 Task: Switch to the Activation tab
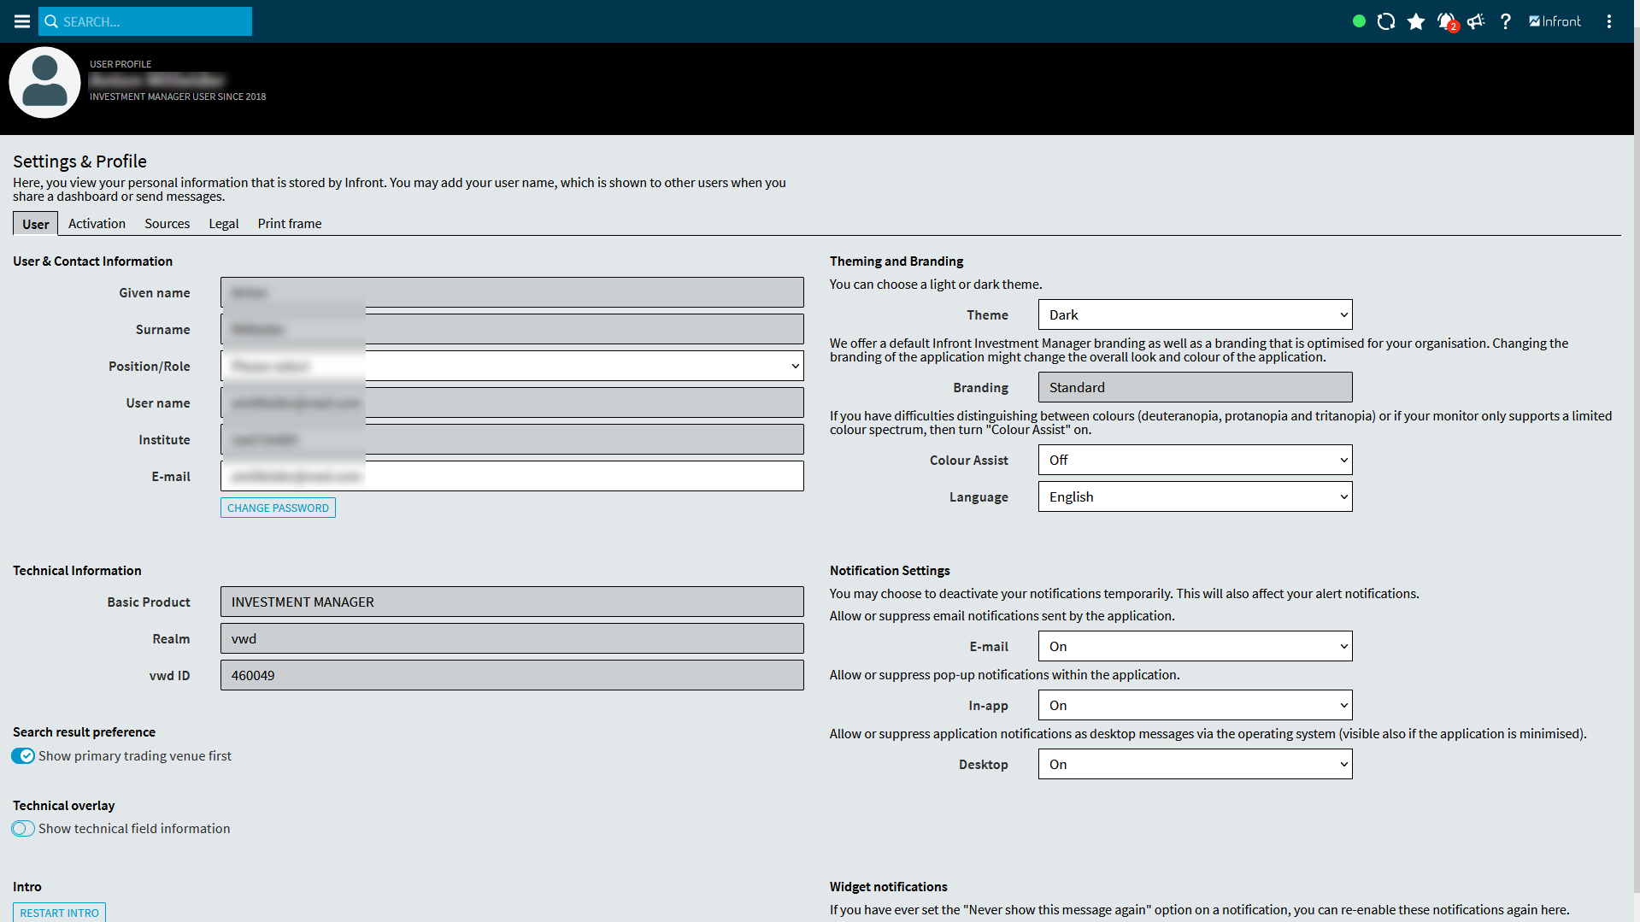point(97,224)
